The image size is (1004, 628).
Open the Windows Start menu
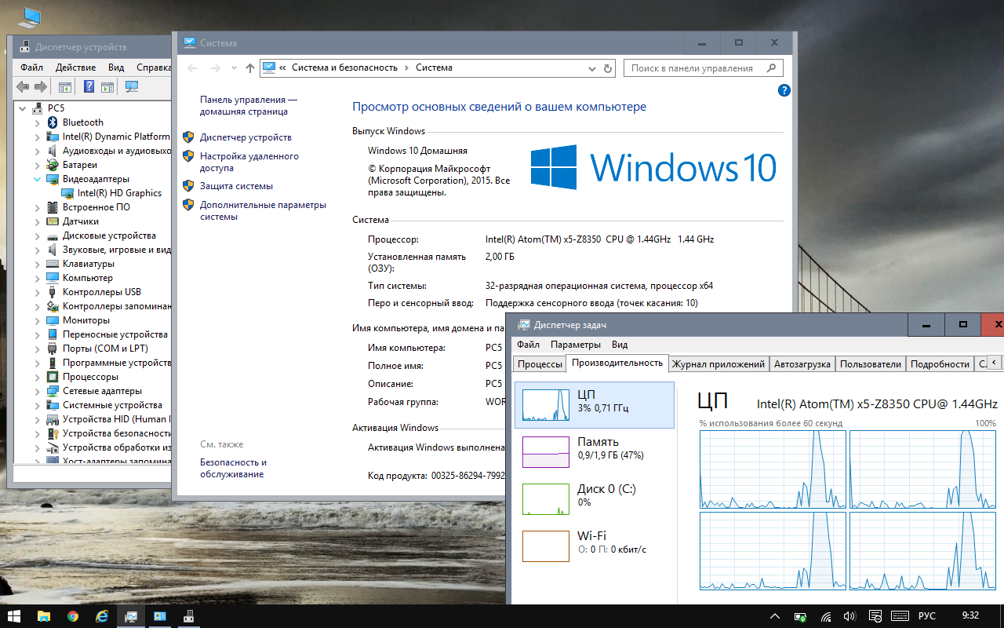[14, 616]
